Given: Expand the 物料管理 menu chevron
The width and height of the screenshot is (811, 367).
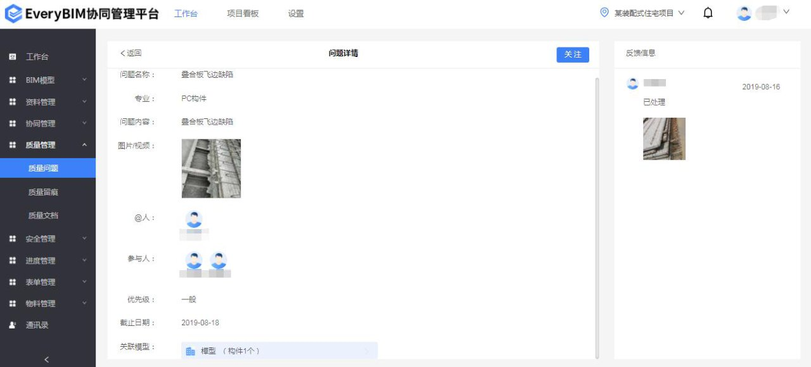Looking at the screenshot, I should [x=84, y=302].
